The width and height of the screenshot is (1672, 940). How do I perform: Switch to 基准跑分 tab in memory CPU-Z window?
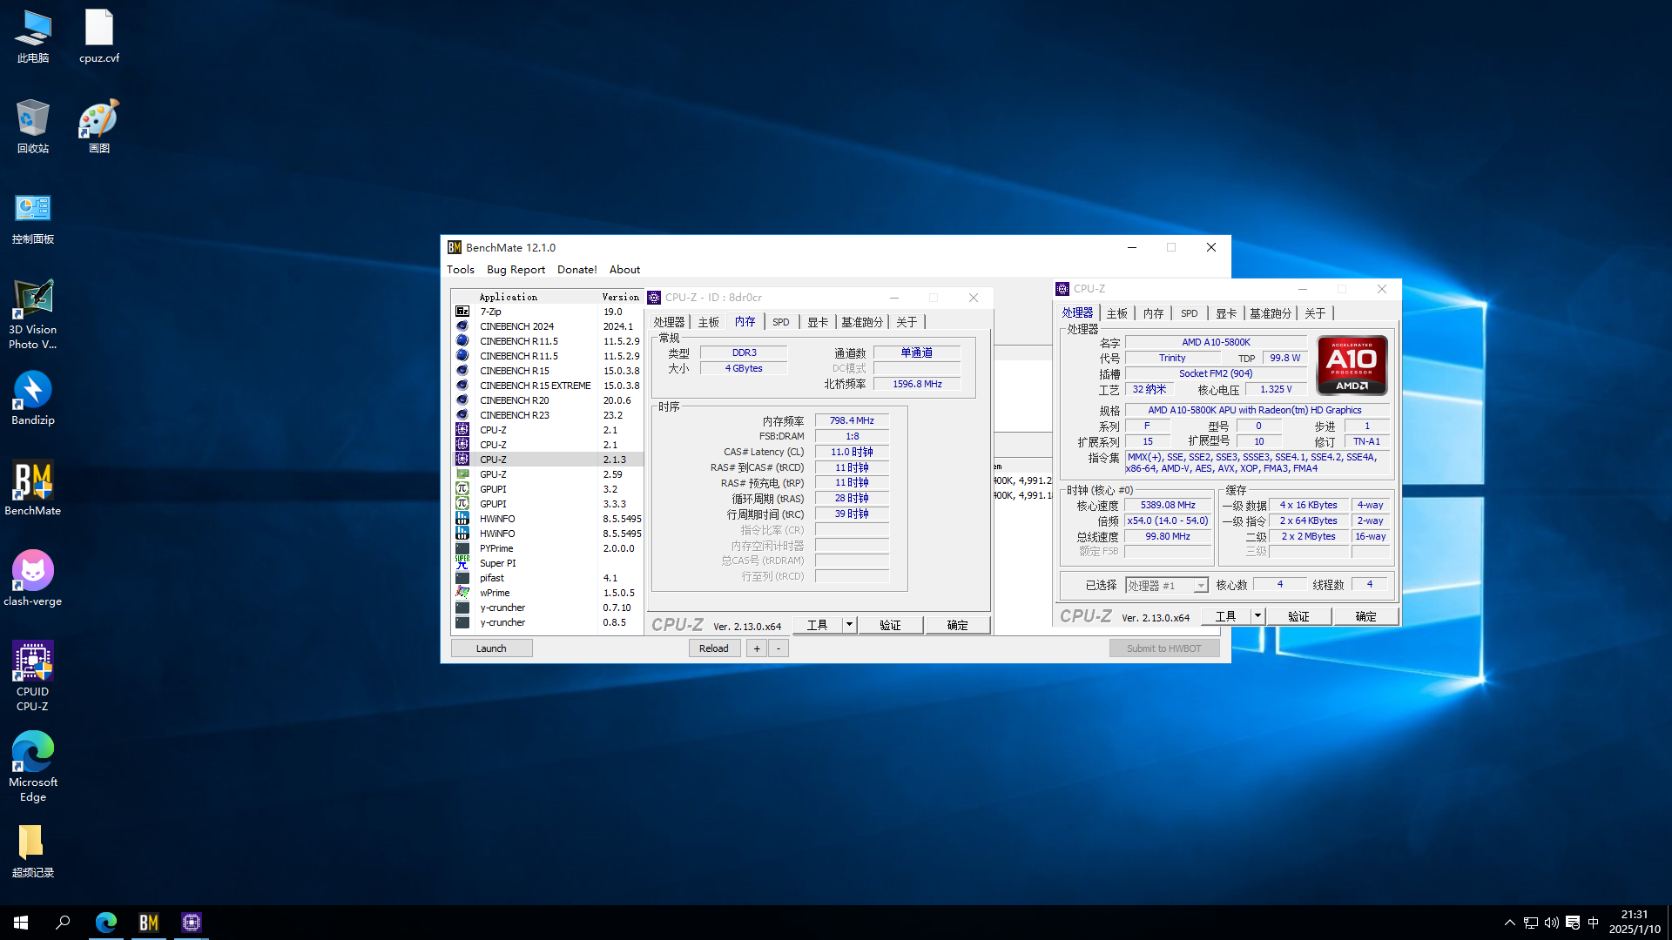[862, 322]
